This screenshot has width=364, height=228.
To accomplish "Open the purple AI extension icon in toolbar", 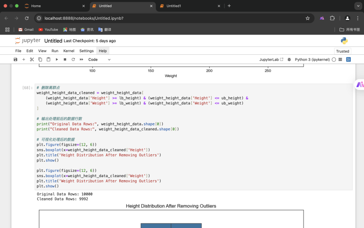I will click(x=322, y=18).
